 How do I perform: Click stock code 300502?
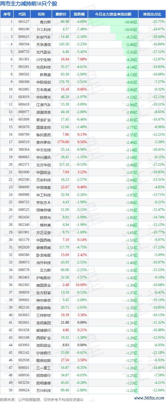(x=24, y=74)
